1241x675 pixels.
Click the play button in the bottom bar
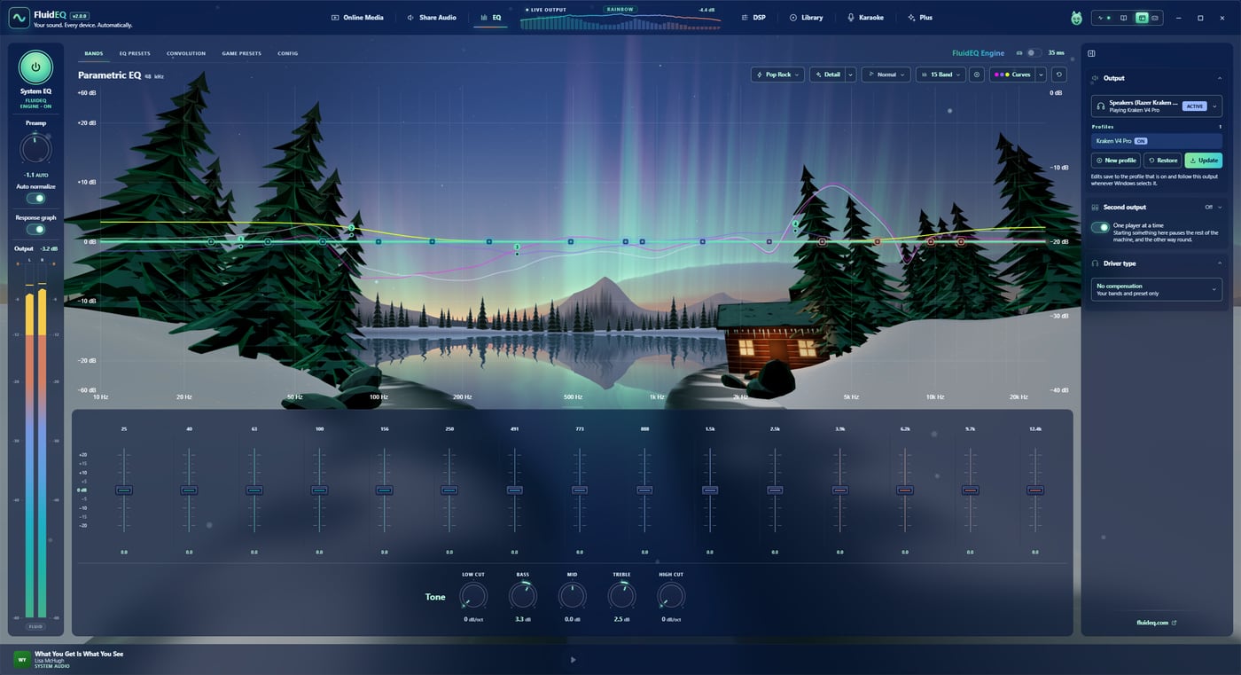[x=574, y=660]
